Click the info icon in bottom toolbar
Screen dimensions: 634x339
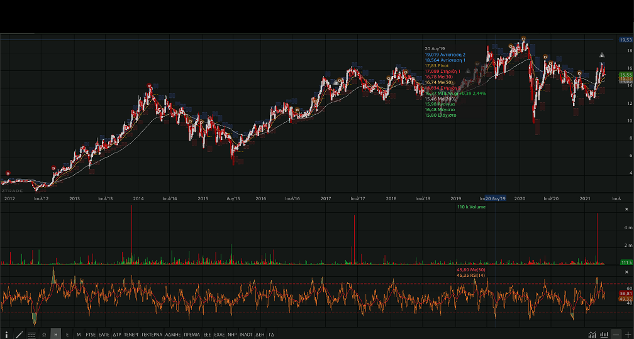click(6, 335)
